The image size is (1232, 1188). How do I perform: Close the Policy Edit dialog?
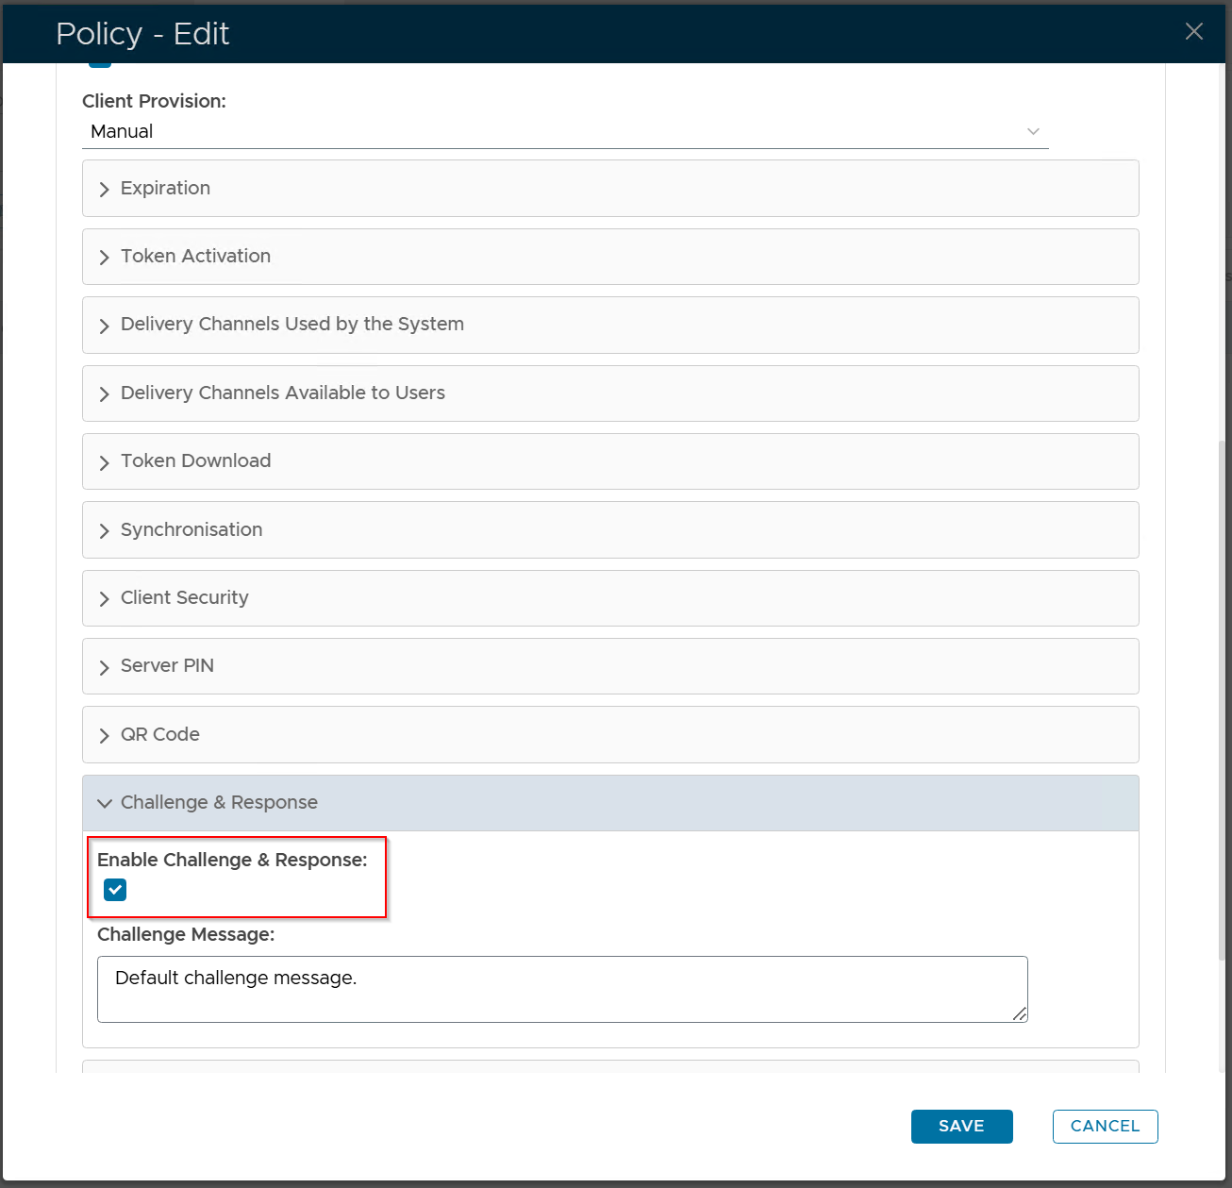coord(1193,32)
